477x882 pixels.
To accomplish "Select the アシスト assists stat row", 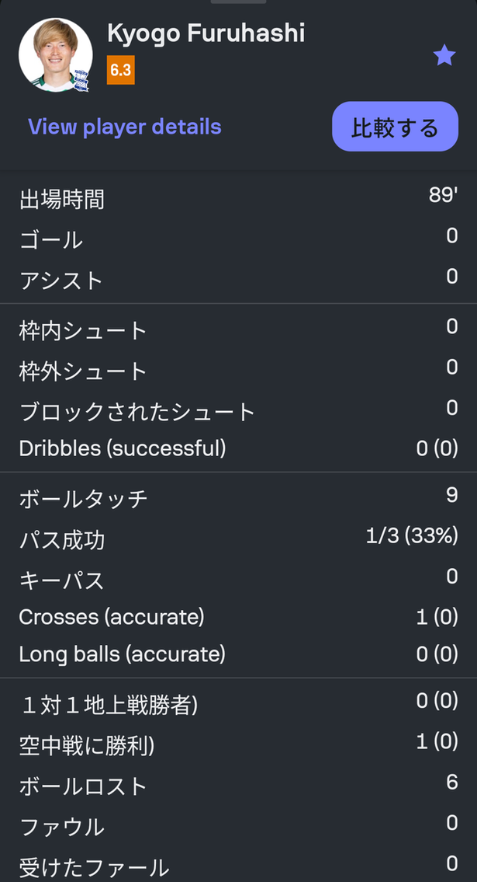I will coord(238,281).
